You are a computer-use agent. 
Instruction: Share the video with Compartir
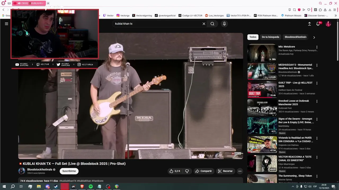coord(203,171)
